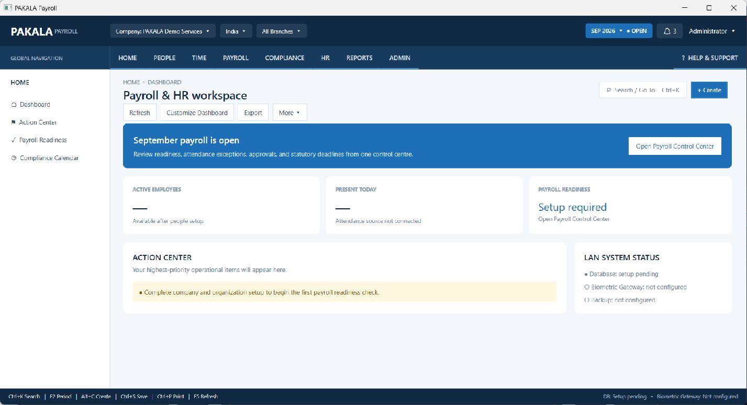Click the yellow company setup notice

pos(344,292)
